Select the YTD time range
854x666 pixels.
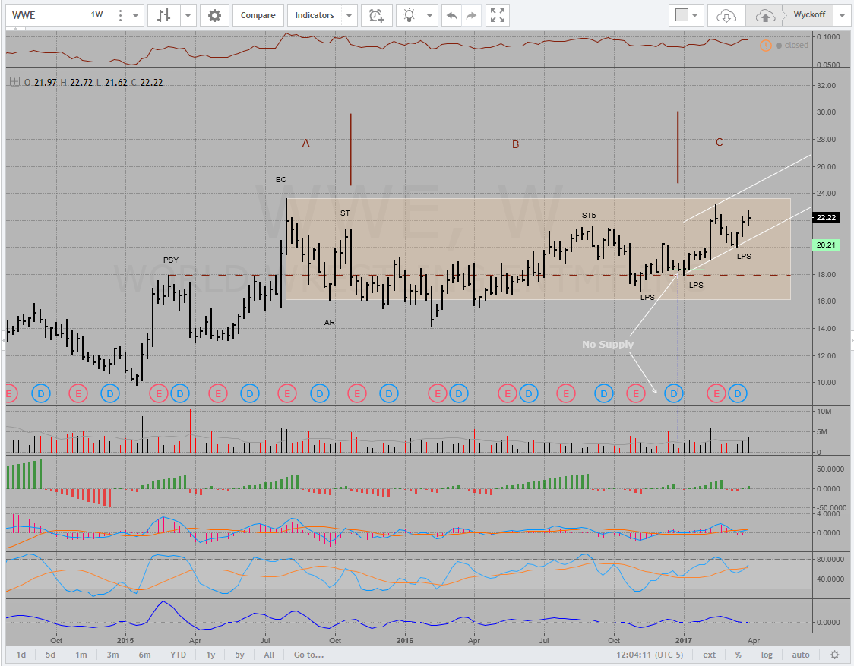point(178,655)
